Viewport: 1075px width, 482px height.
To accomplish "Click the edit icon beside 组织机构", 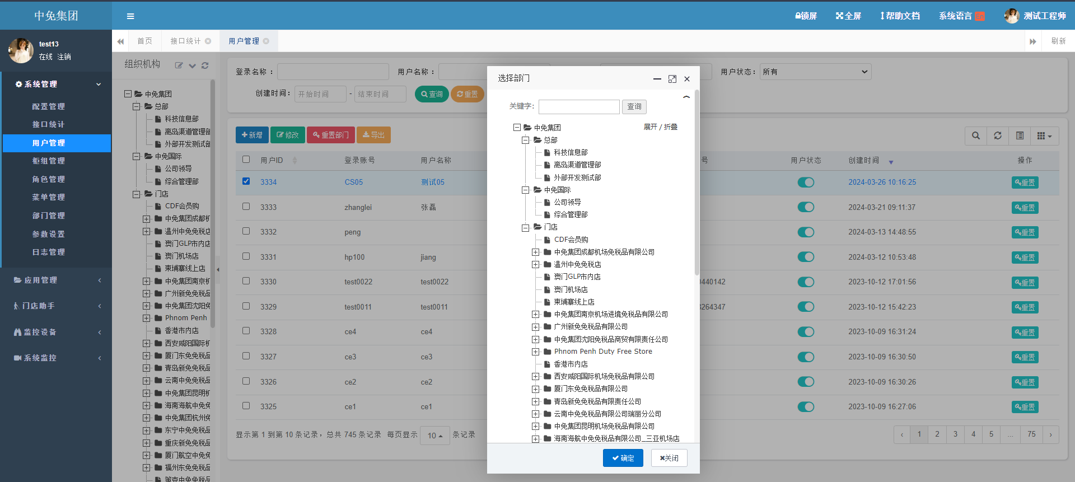I will coord(179,65).
